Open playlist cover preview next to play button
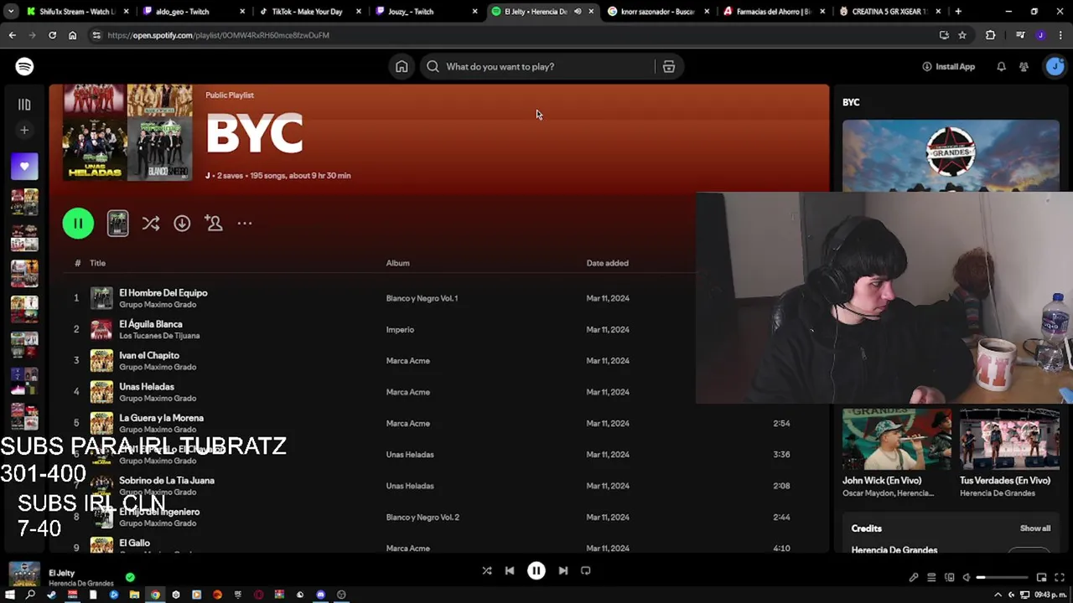The height and width of the screenshot is (603, 1073). (x=117, y=224)
